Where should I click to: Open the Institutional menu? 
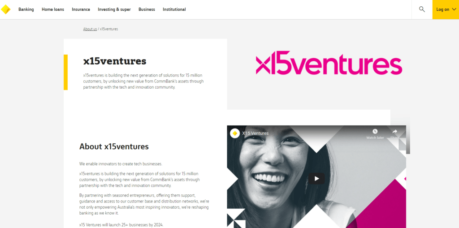(174, 9)
